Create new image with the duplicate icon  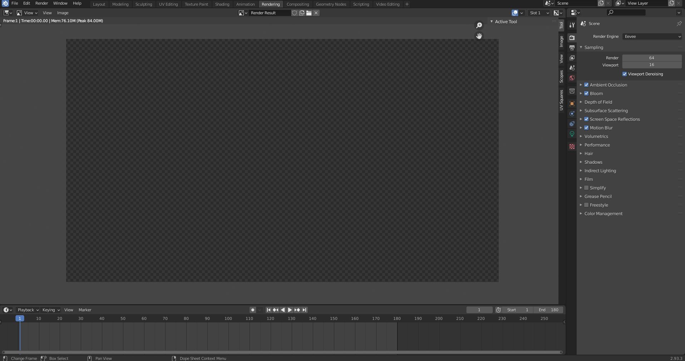point(302,13)
